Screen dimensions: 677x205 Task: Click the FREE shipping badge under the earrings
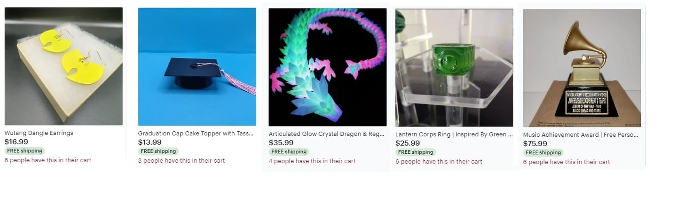coord(25,151)
